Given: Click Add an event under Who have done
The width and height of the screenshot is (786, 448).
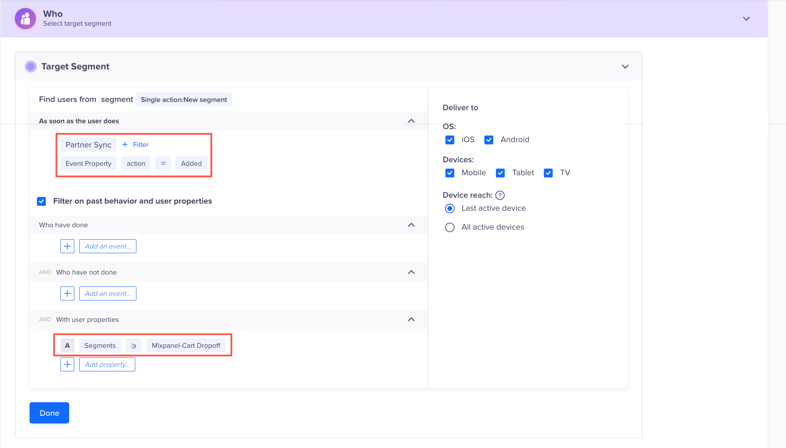Looking at the screenshot, I should click(108, 246).
